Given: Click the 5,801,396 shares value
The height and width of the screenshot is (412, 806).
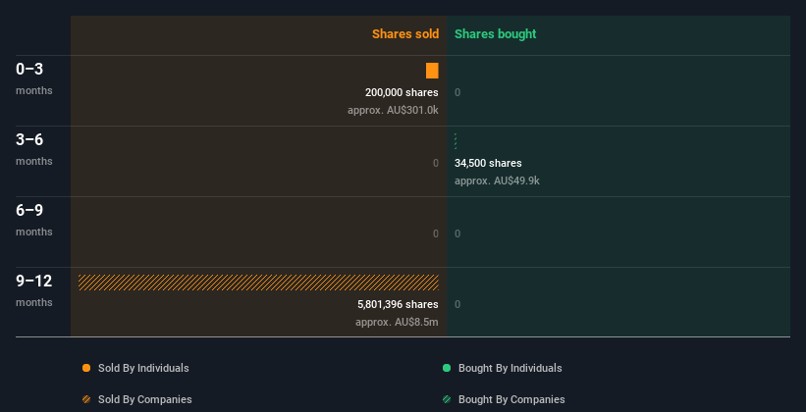Looking at the screenshot, I should pos(398,304).
